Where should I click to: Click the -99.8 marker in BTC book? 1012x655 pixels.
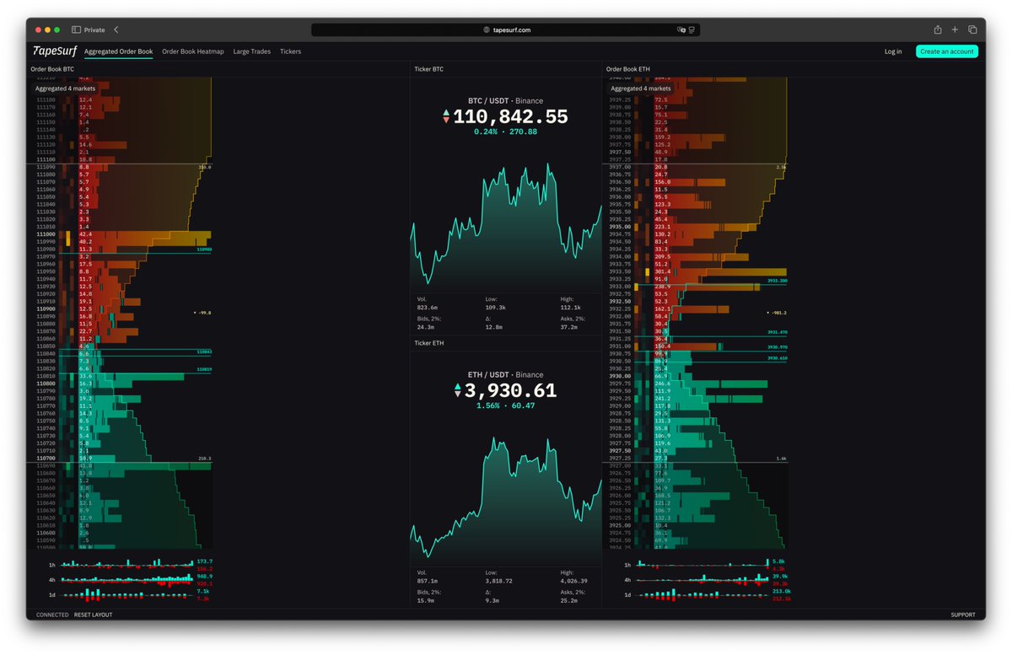click(202, 313)
